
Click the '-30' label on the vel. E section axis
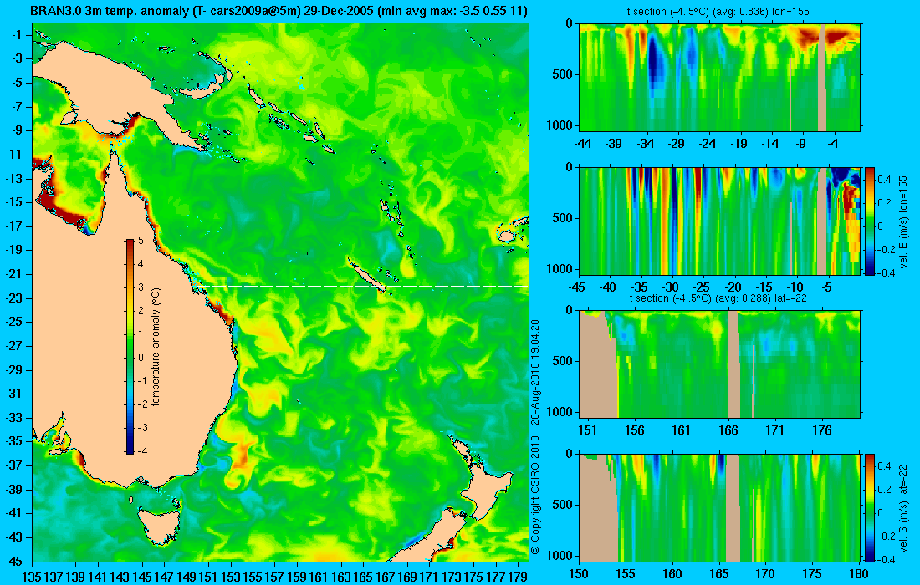670,287
